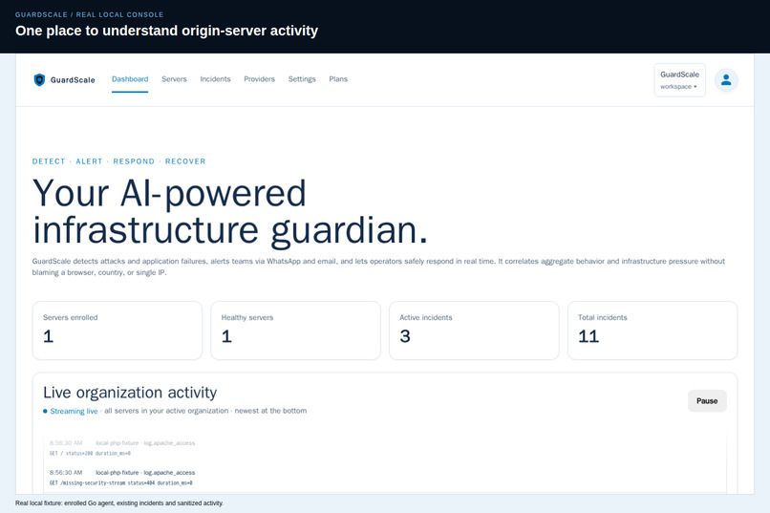This screenshot has height=513, width=770.
Task: Open the user profile avatar icon
Action: 726,80
